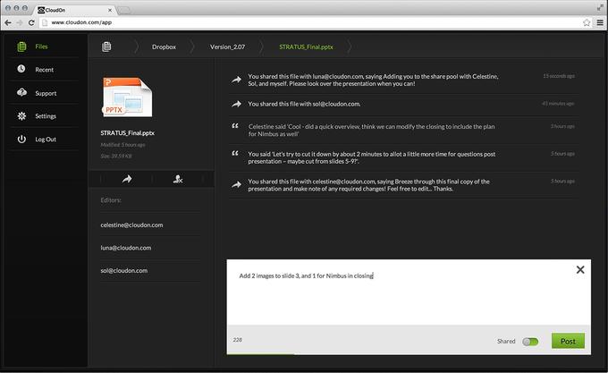This screenshot has width=608, height=373.
Task: Click the browser forward arrow
Action: [x=20, y=23]
